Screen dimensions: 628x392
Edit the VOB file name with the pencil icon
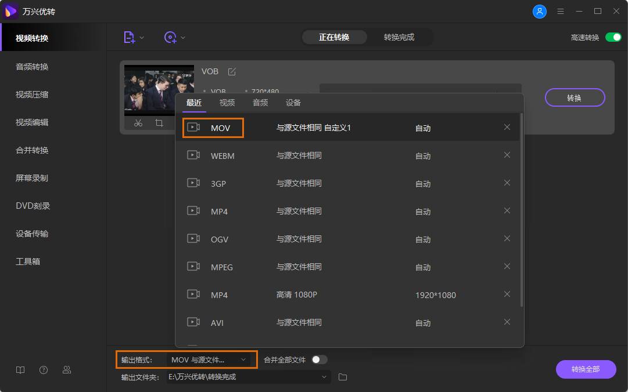(232, 71)
